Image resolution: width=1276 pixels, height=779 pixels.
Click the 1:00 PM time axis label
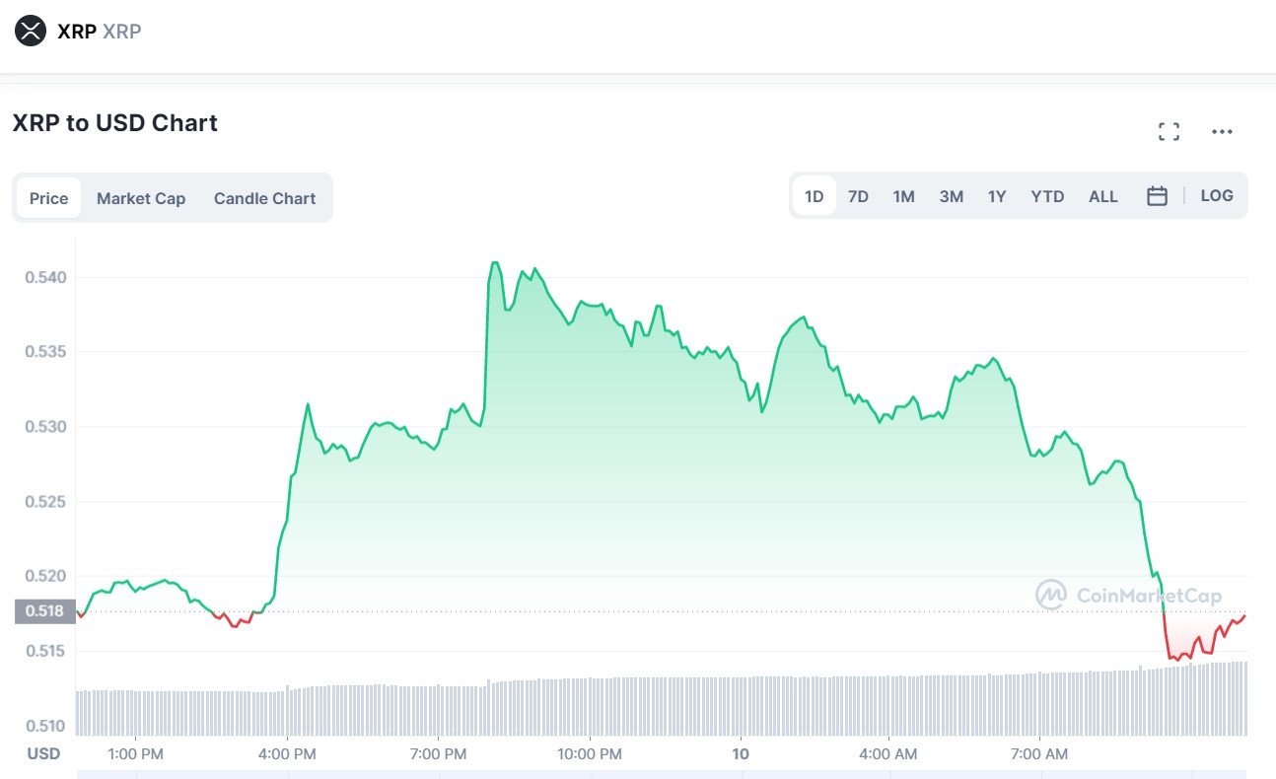(x=136, y=754)
